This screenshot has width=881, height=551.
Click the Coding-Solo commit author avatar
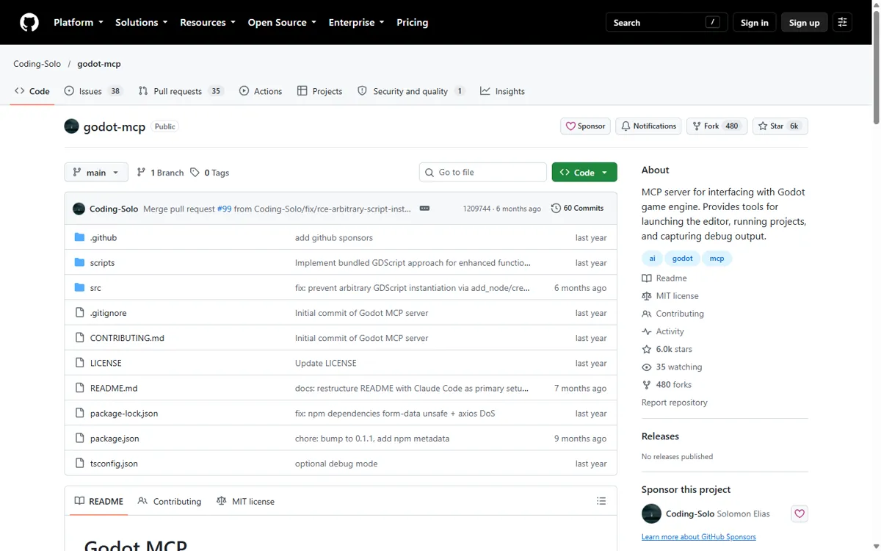pyautogui.click(x=79, y=209)
